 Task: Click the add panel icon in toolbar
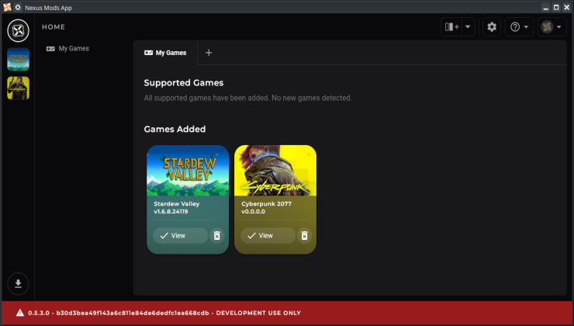click(x=451, y=27)
